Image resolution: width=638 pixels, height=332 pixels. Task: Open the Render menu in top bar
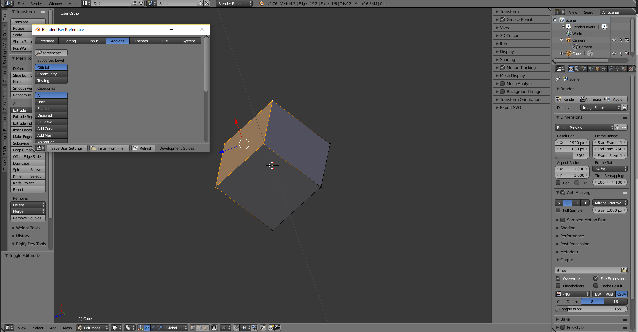tap(36, 4)
